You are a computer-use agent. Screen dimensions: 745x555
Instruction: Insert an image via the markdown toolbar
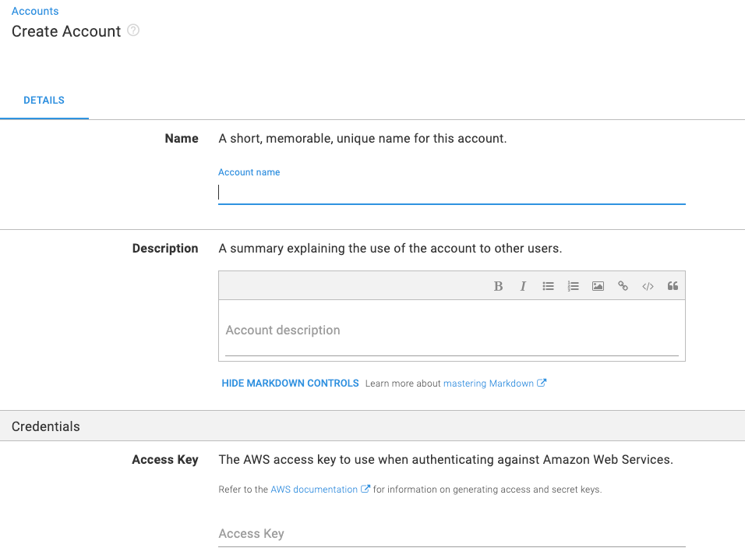click(598, 286)
